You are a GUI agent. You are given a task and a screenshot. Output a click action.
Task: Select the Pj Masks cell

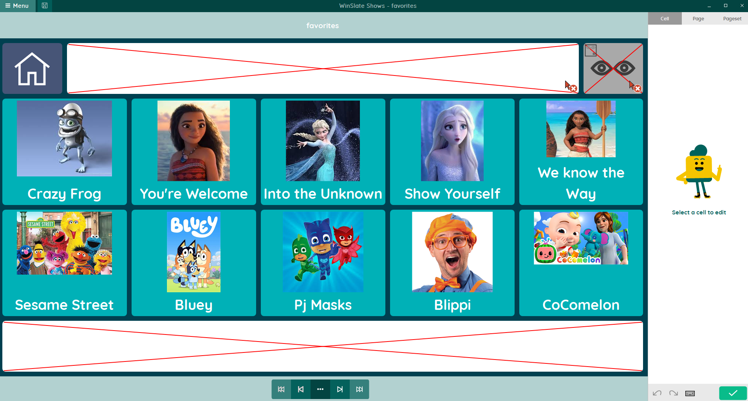coord(323,263)
